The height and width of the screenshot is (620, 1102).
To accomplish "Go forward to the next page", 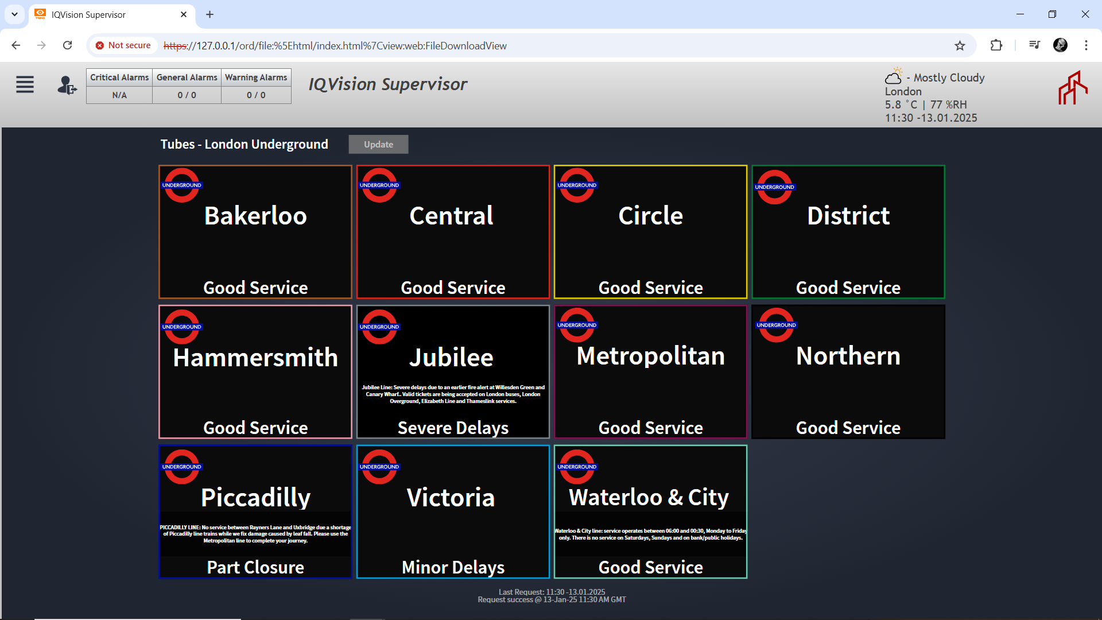I will 41,45.
